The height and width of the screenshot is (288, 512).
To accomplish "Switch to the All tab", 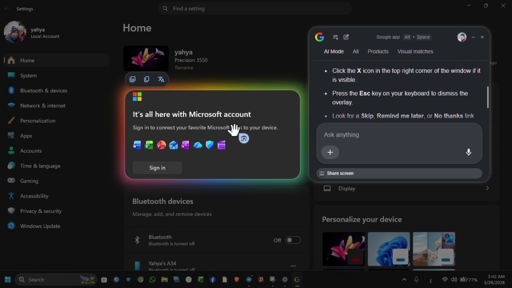I will [356, 51].
